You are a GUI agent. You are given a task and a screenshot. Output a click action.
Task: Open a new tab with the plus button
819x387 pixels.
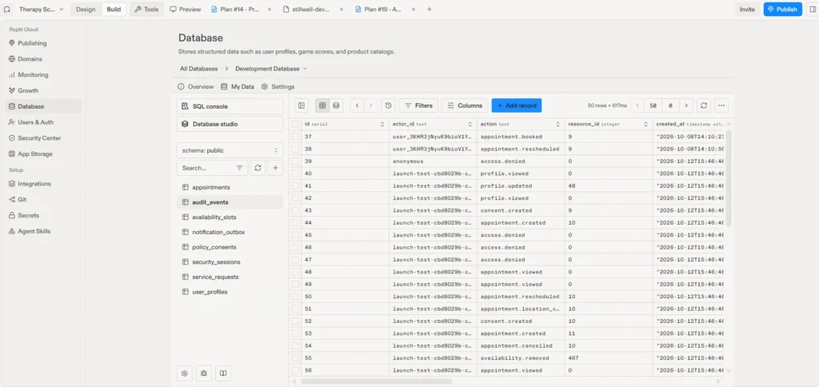pyautogui.click(x=429, y=10)
